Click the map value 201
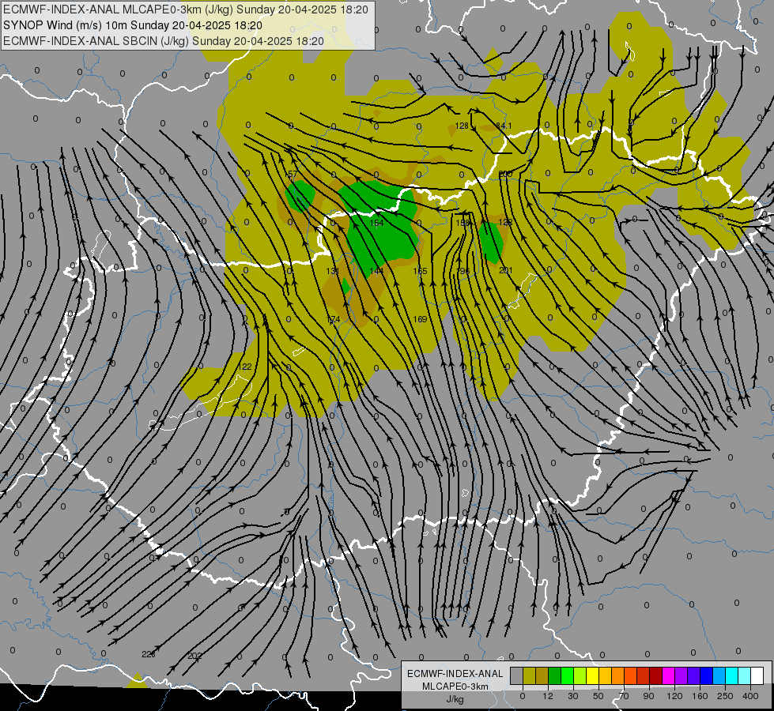This screenshot has width=774, height=711. pos(506,270)
